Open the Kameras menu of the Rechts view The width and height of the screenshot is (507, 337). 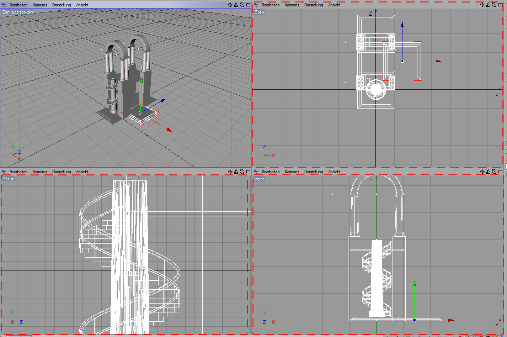pos(40,172)
